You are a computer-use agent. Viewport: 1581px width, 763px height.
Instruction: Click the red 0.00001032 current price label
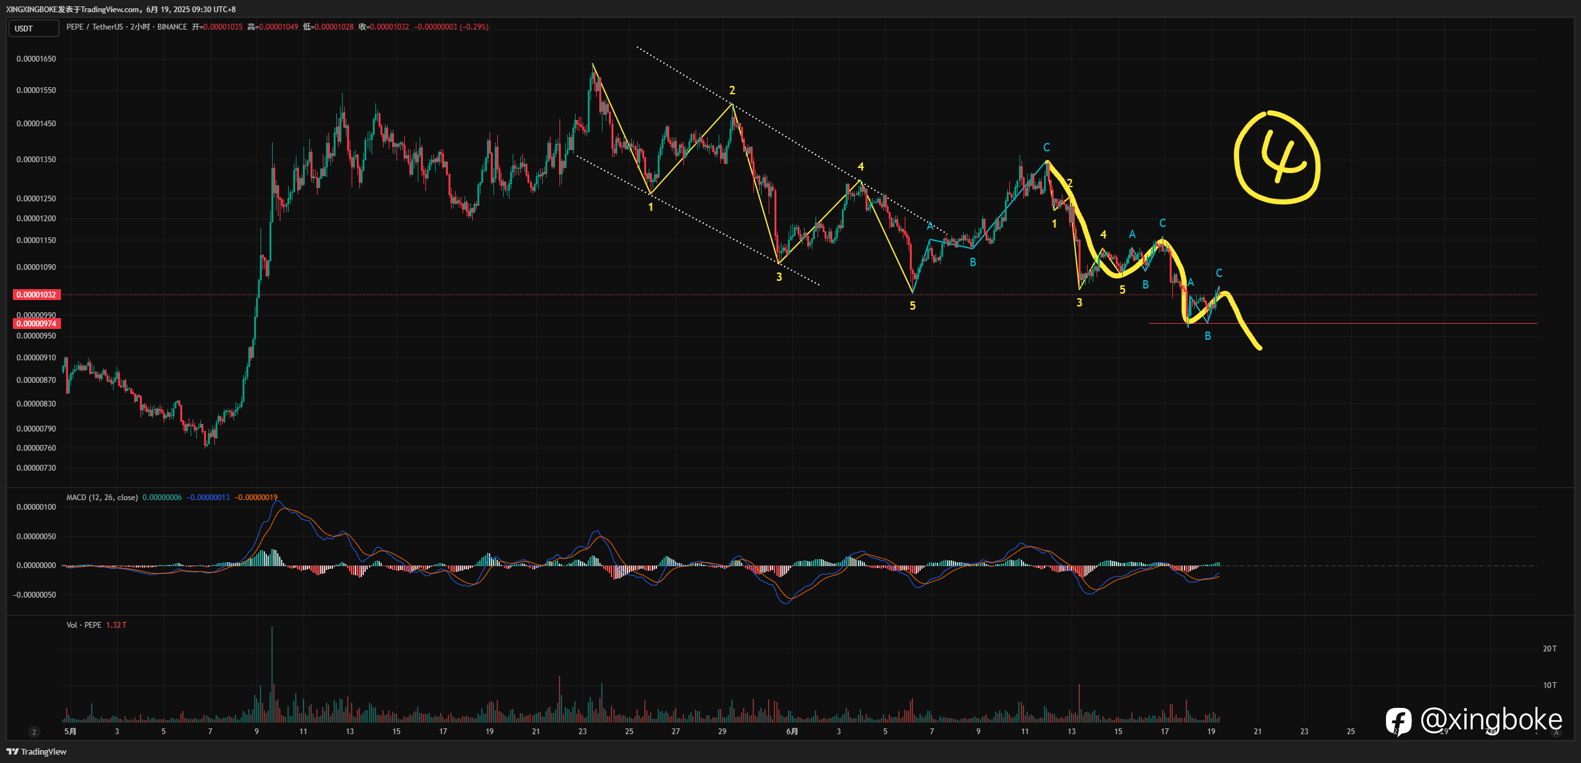click(x=37, y=295)
